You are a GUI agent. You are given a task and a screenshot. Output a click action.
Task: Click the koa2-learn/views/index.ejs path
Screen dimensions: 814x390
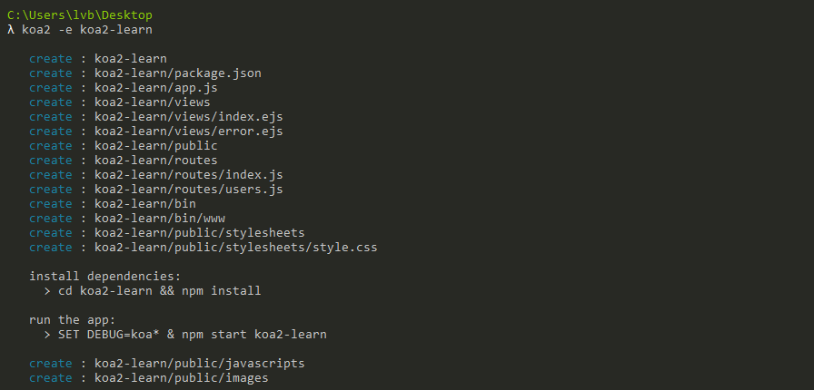pyautogui.click(x=188, y=117)
